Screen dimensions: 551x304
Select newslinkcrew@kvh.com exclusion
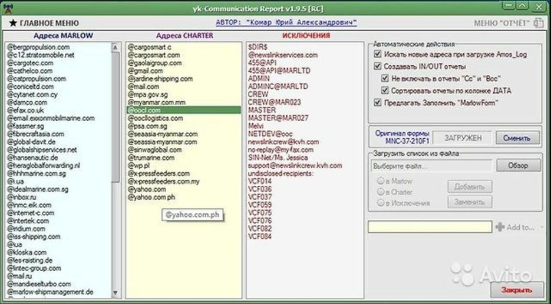tap(283, 142)
